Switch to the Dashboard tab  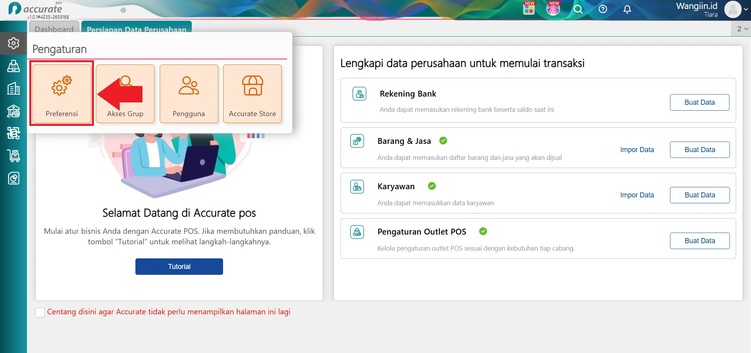click(x=54, y=29)
